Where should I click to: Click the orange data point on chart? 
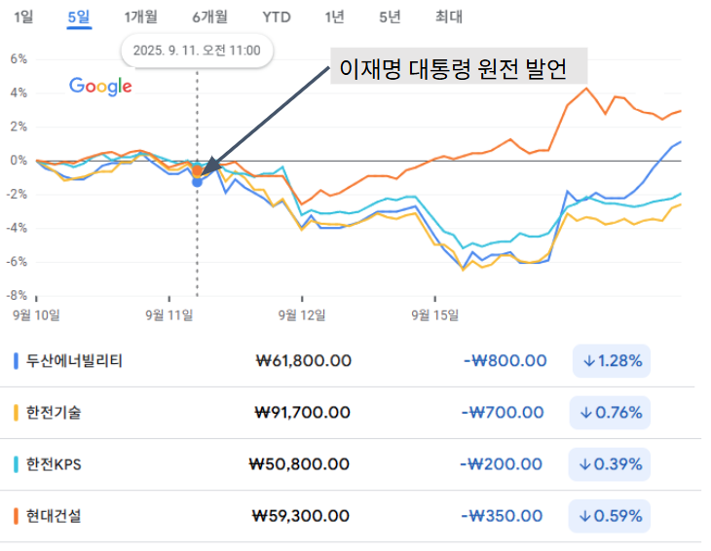(198, 171)
